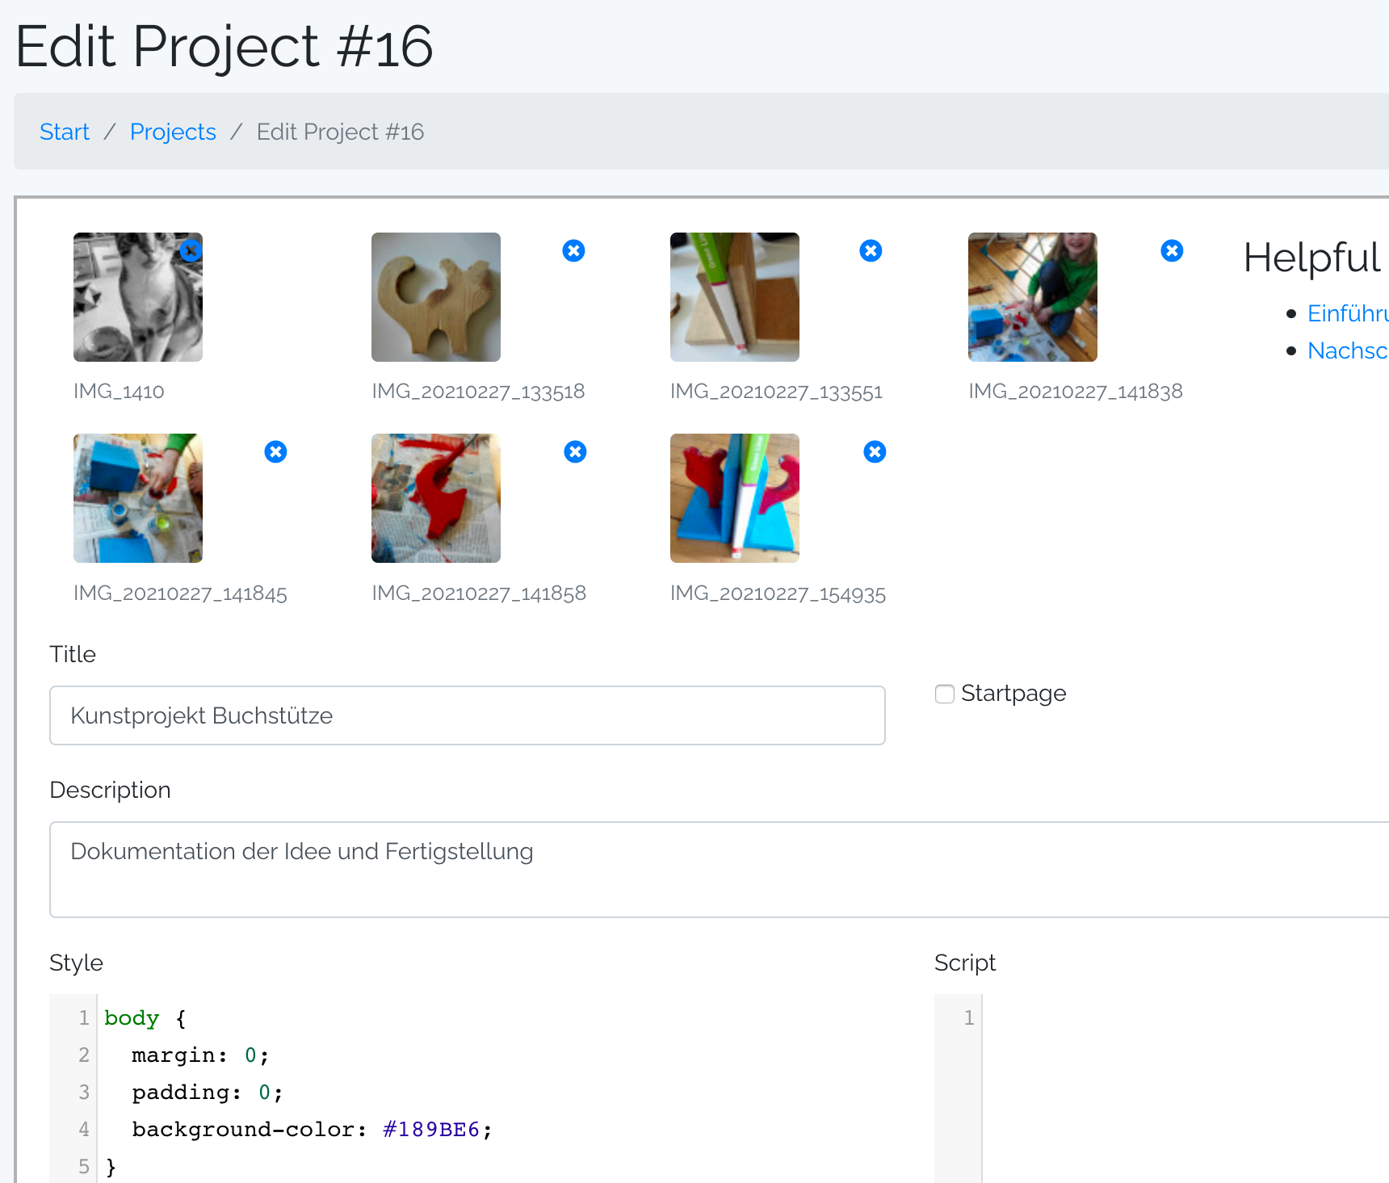Viewport: 1389px width, 1183px height.
Task: Open the Einführung helpful link
Action: pos(1347,313)
